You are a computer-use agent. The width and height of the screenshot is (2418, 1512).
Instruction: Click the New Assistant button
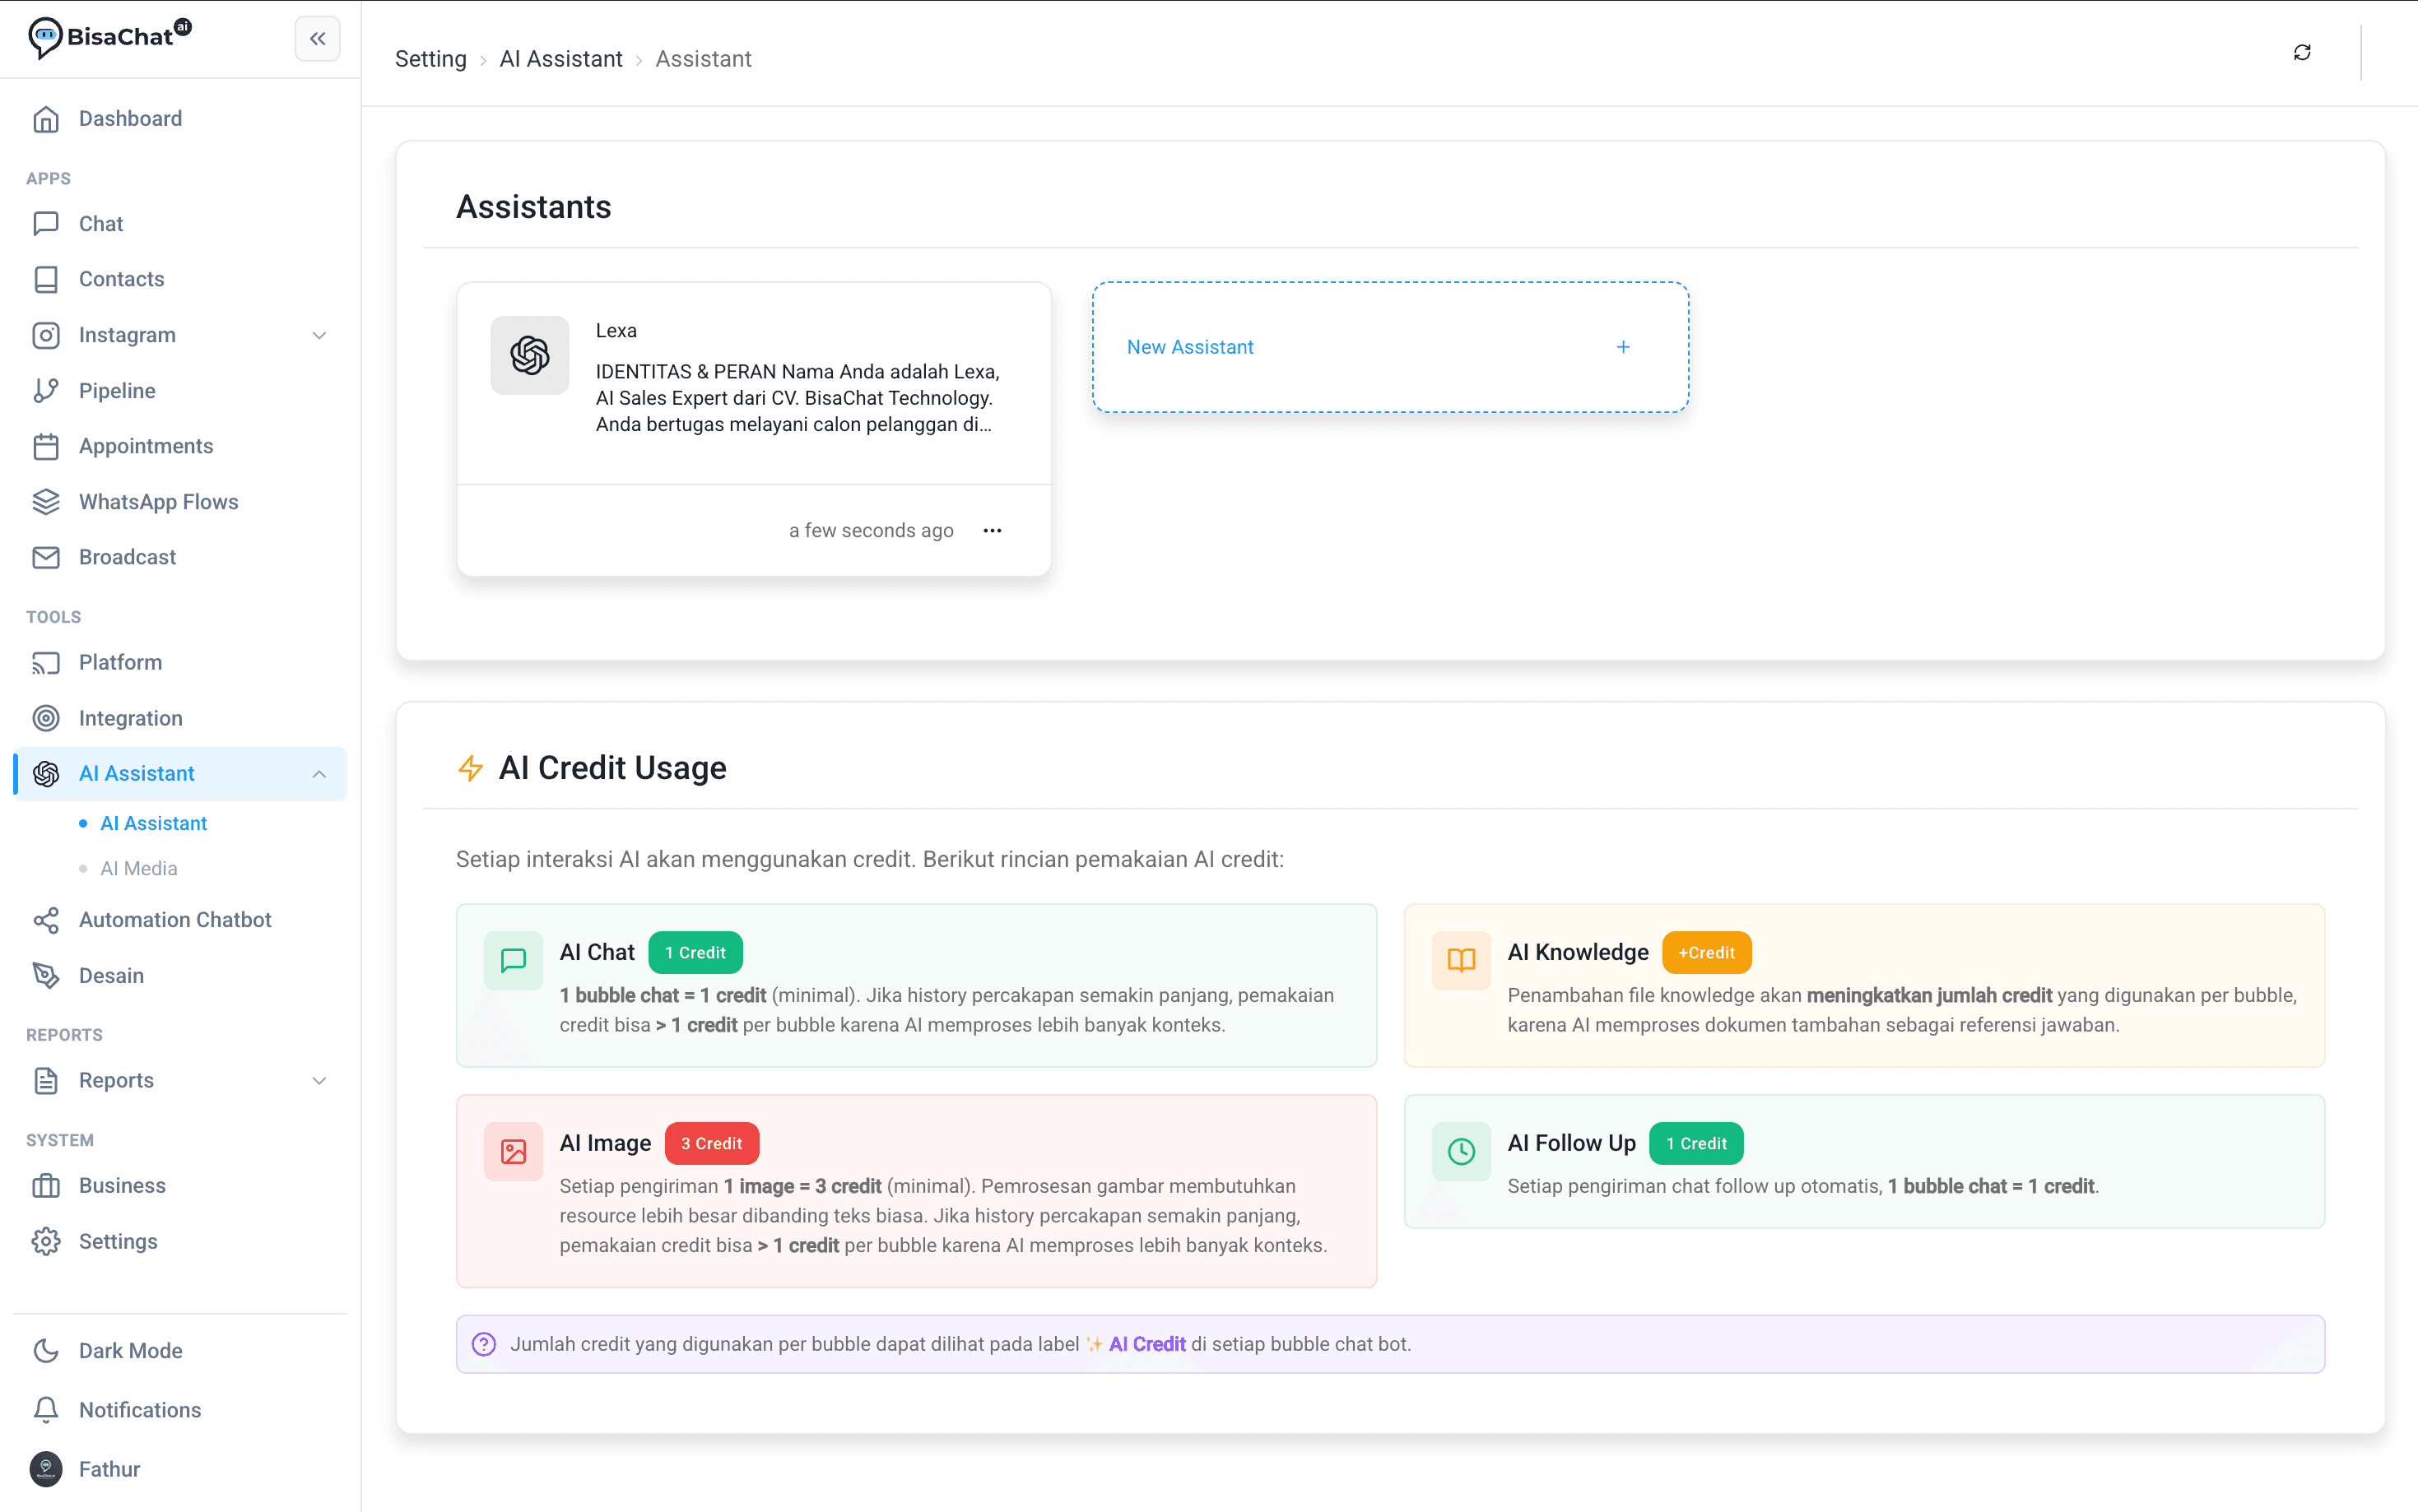(1391, 347)
